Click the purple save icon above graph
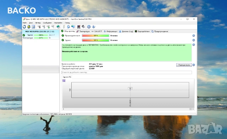Viewport: 227px width, 139px height. coord(64,81)
